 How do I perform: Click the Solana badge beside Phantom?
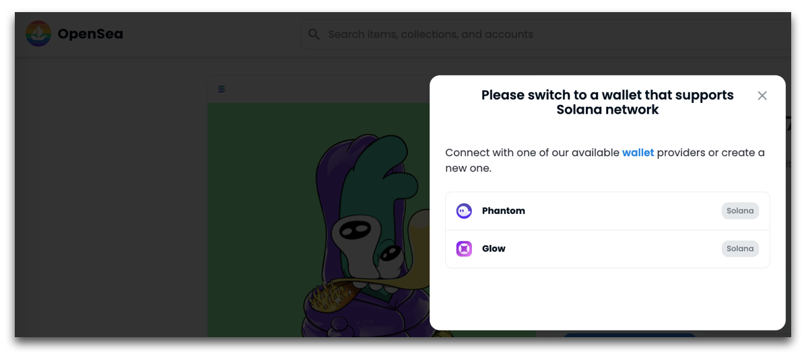point(740,211)
